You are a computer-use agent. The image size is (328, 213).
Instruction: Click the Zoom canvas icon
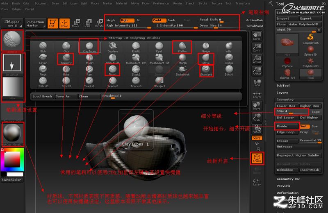point(257,48)
